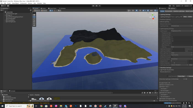Screen dimensions: 193x108
Task: Toggle scene lighting lightbulb icon
Action: coord(136,10)
